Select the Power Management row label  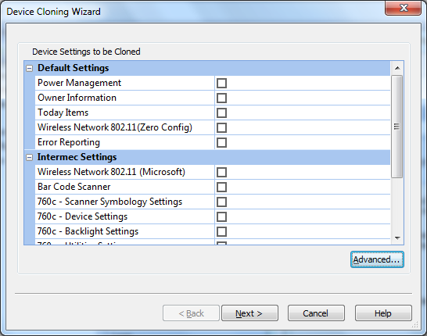coord(79,83)
